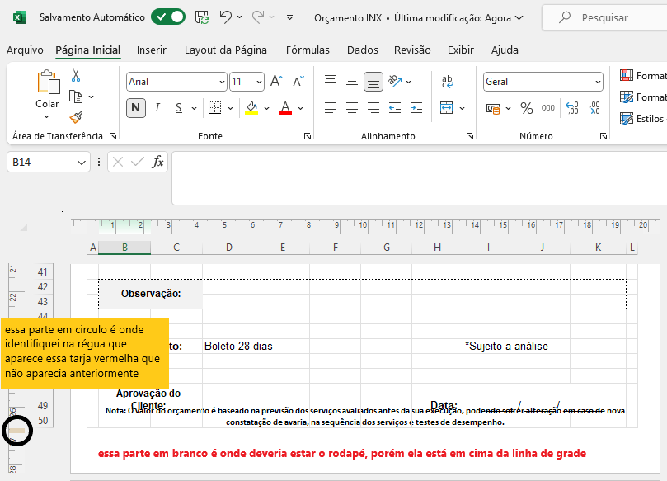Image resolution: width=667 pixels, height=481 pixels.
Task: Click the Estilos de Célula icon
Action: [x=626, y=118]
